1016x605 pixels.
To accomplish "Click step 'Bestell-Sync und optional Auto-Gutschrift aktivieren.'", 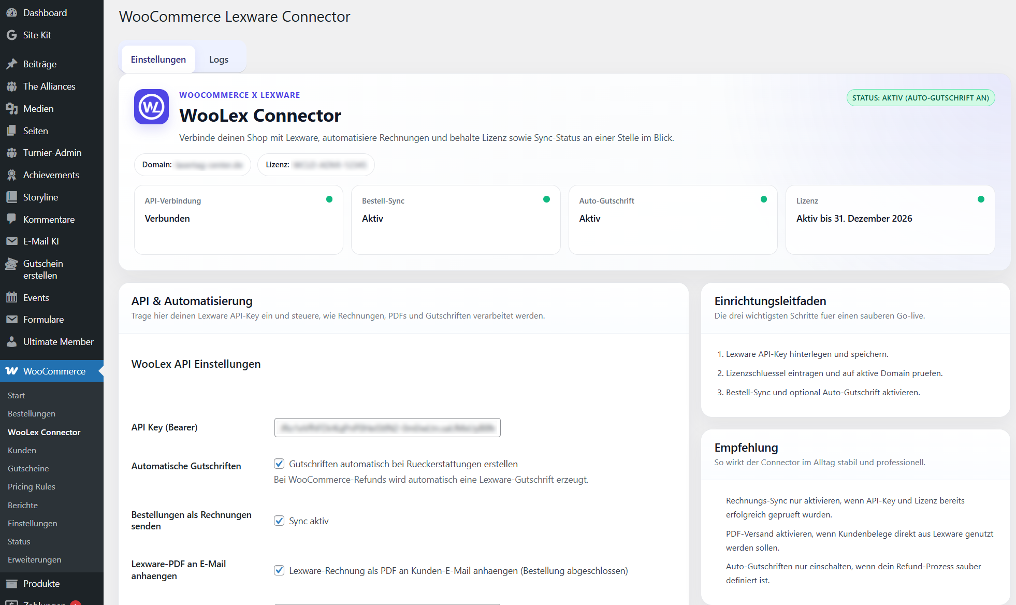I will [823, 393].
